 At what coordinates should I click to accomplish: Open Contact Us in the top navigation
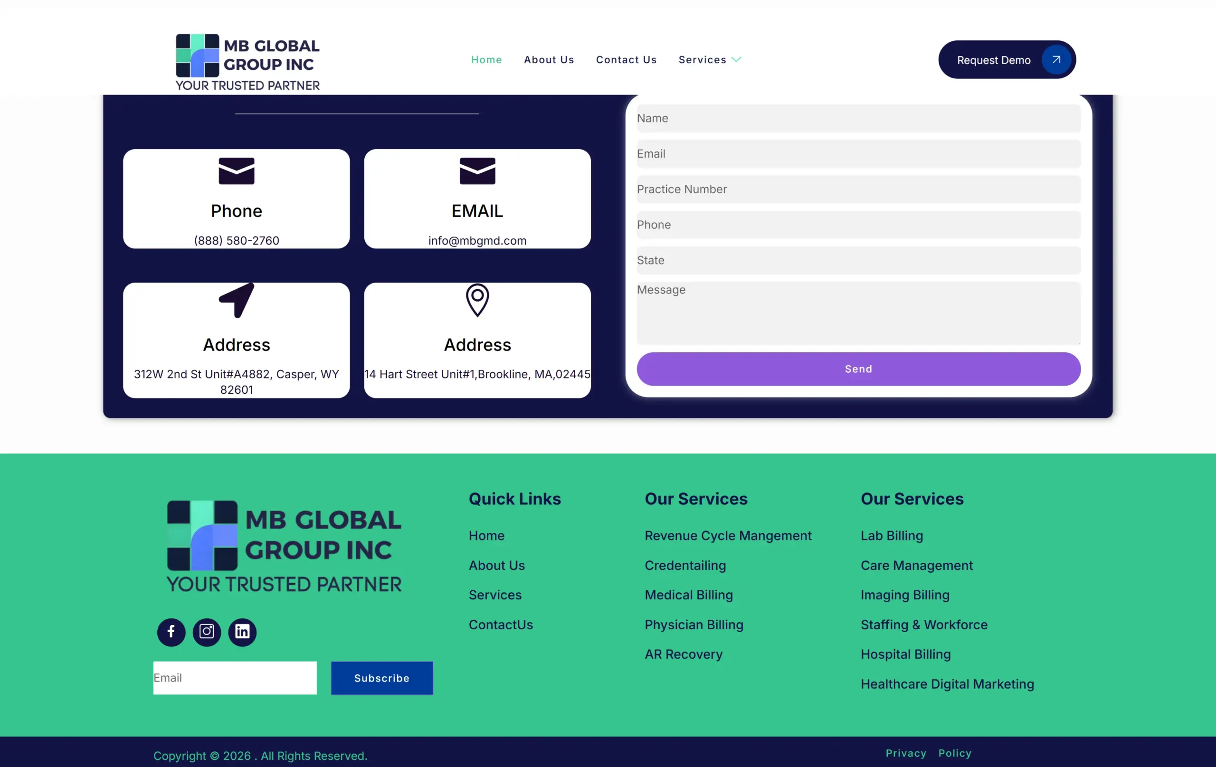[626, 59]
